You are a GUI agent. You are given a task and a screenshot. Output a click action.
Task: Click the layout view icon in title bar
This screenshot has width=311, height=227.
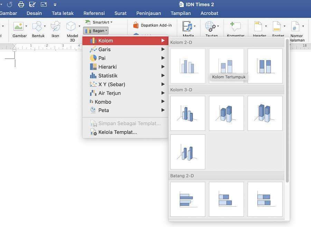coord(44,4)
